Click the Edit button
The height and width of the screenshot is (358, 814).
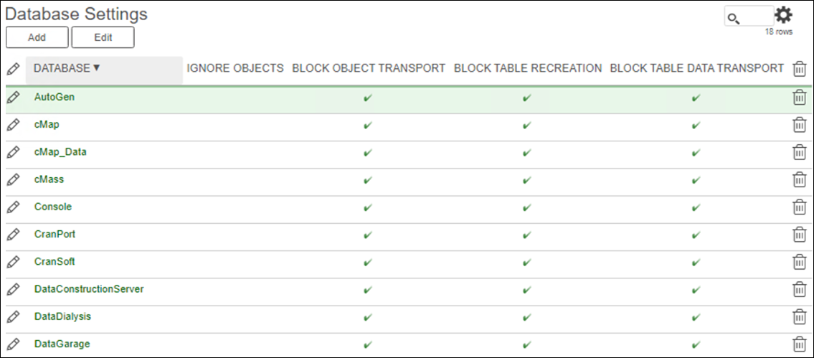click(103, 37)
